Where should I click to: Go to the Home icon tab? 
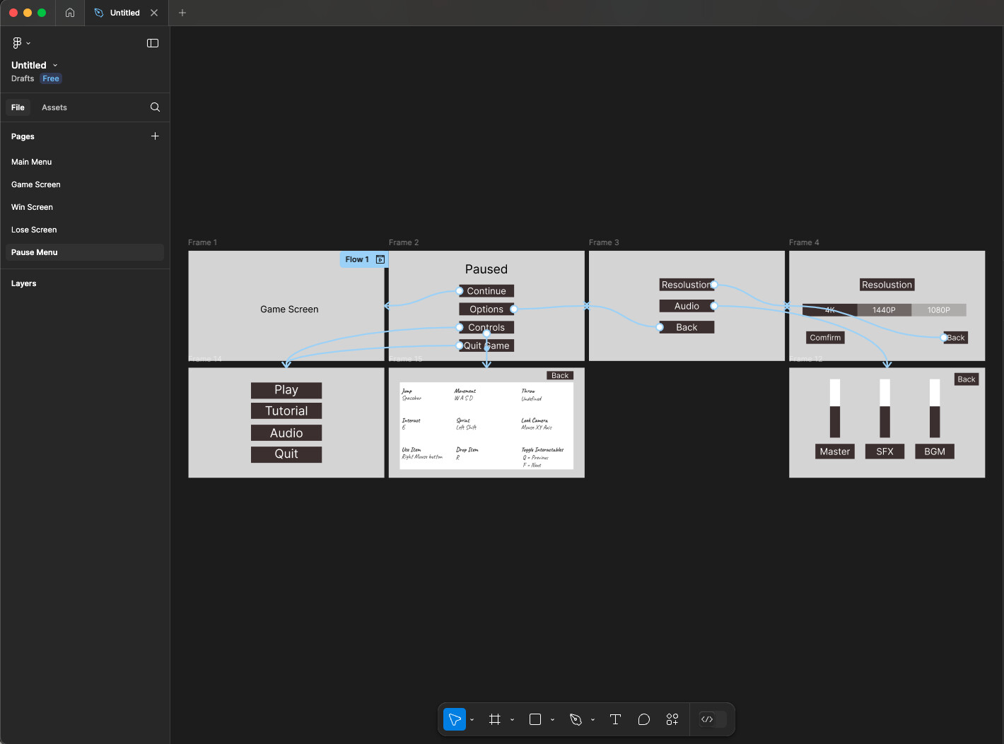click(x=70, y=13)
